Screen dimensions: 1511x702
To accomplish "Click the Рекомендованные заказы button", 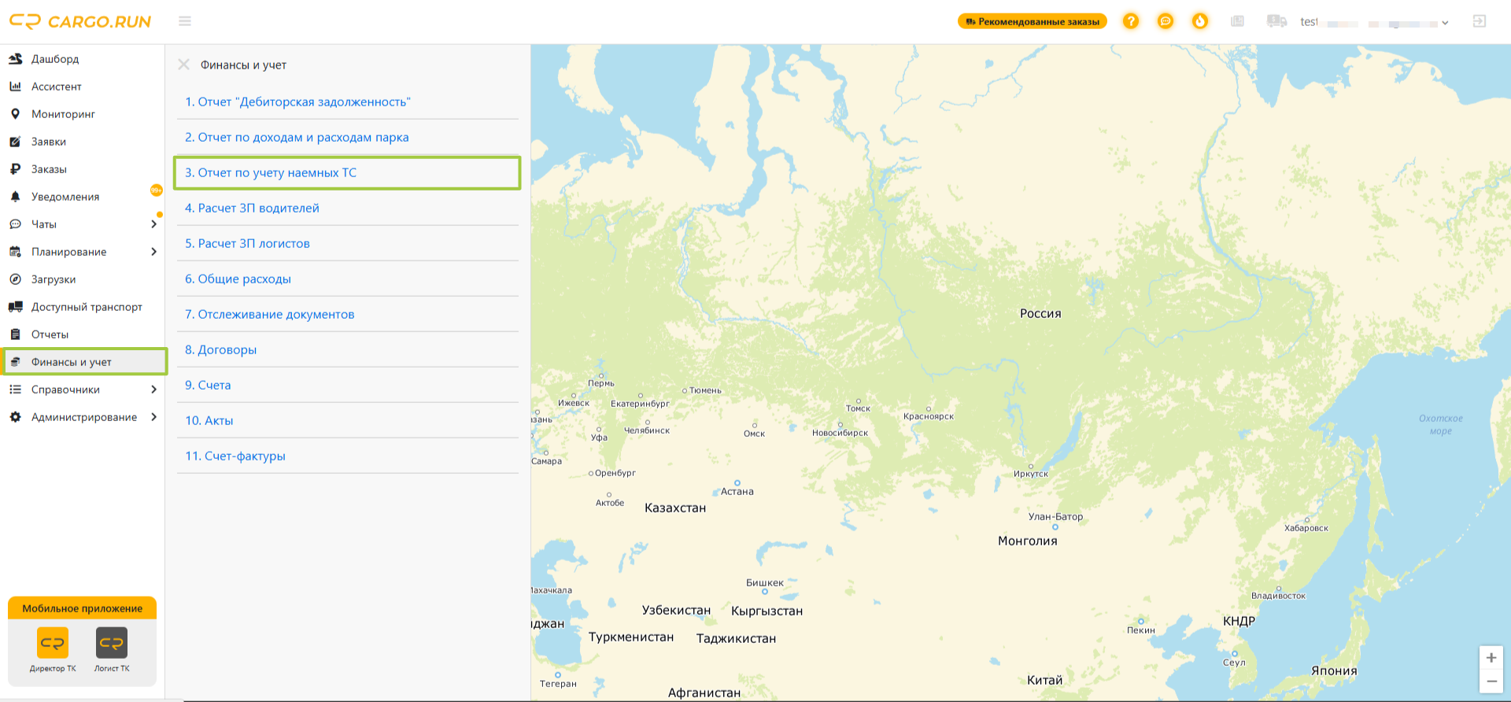I will [x=1032, y=21].
